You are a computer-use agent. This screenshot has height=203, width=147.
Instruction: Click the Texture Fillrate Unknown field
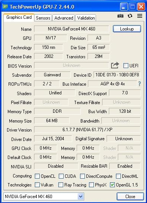click(x=121, y=102)
